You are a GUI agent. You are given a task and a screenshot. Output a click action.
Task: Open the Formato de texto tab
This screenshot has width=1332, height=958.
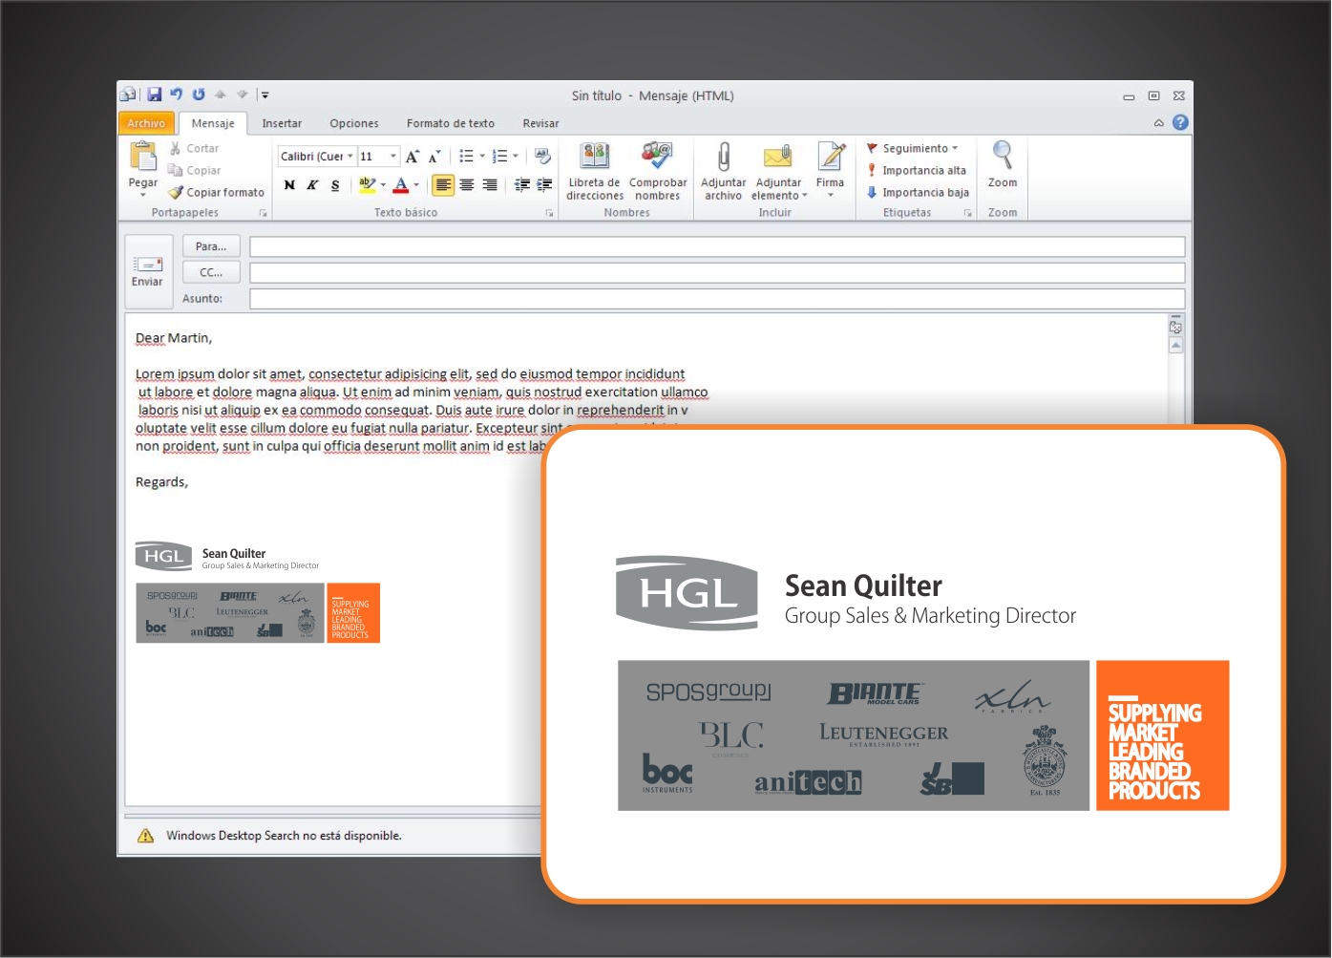(450, 123)
